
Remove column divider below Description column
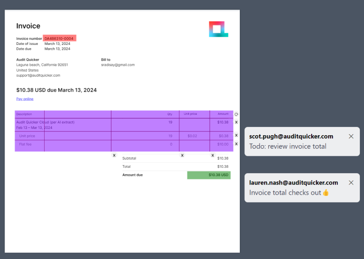114,155
